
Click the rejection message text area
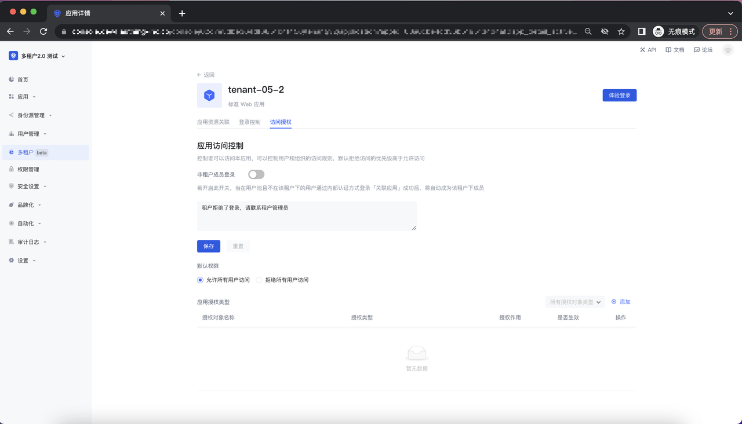(x=307, y=216)
